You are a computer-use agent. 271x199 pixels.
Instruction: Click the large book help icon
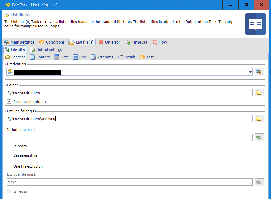click(255, 24)
